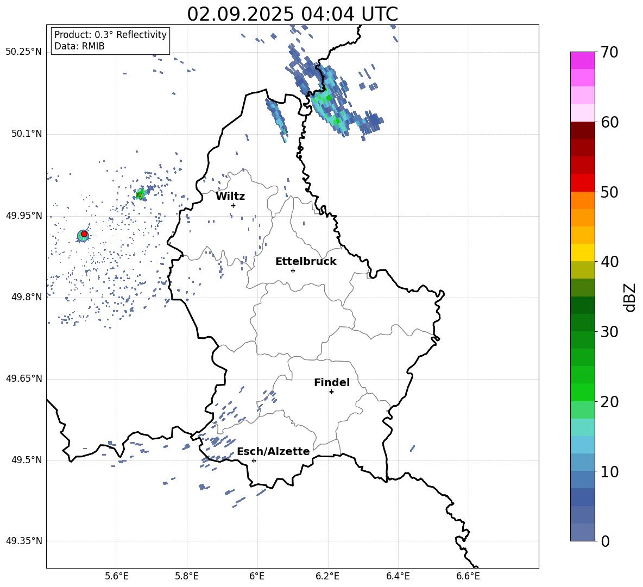Click the colorbar tick value 50
Image resolution: width=643 pixels, height=587 pixels.
coord(609,192)
